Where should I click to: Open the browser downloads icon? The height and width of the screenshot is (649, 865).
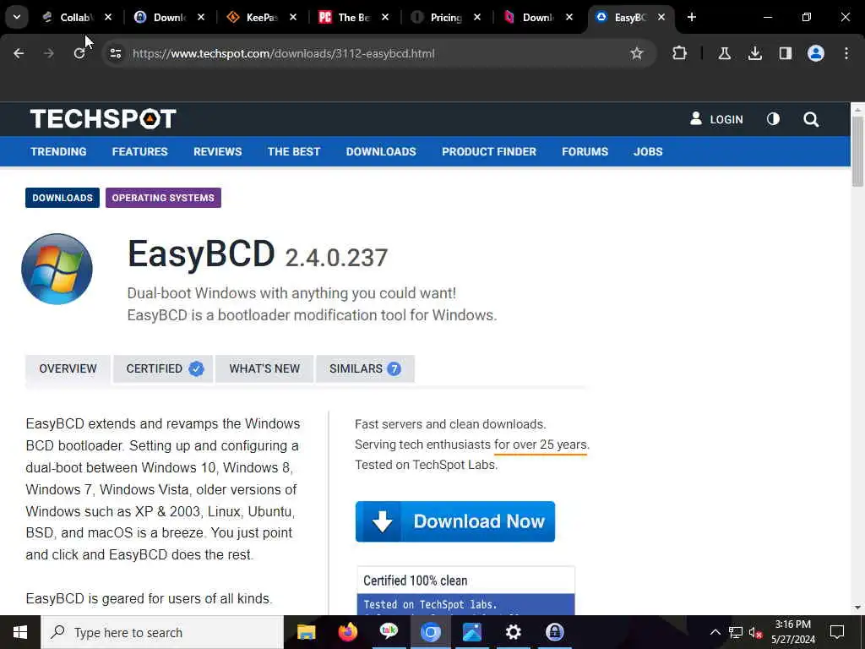754,53
